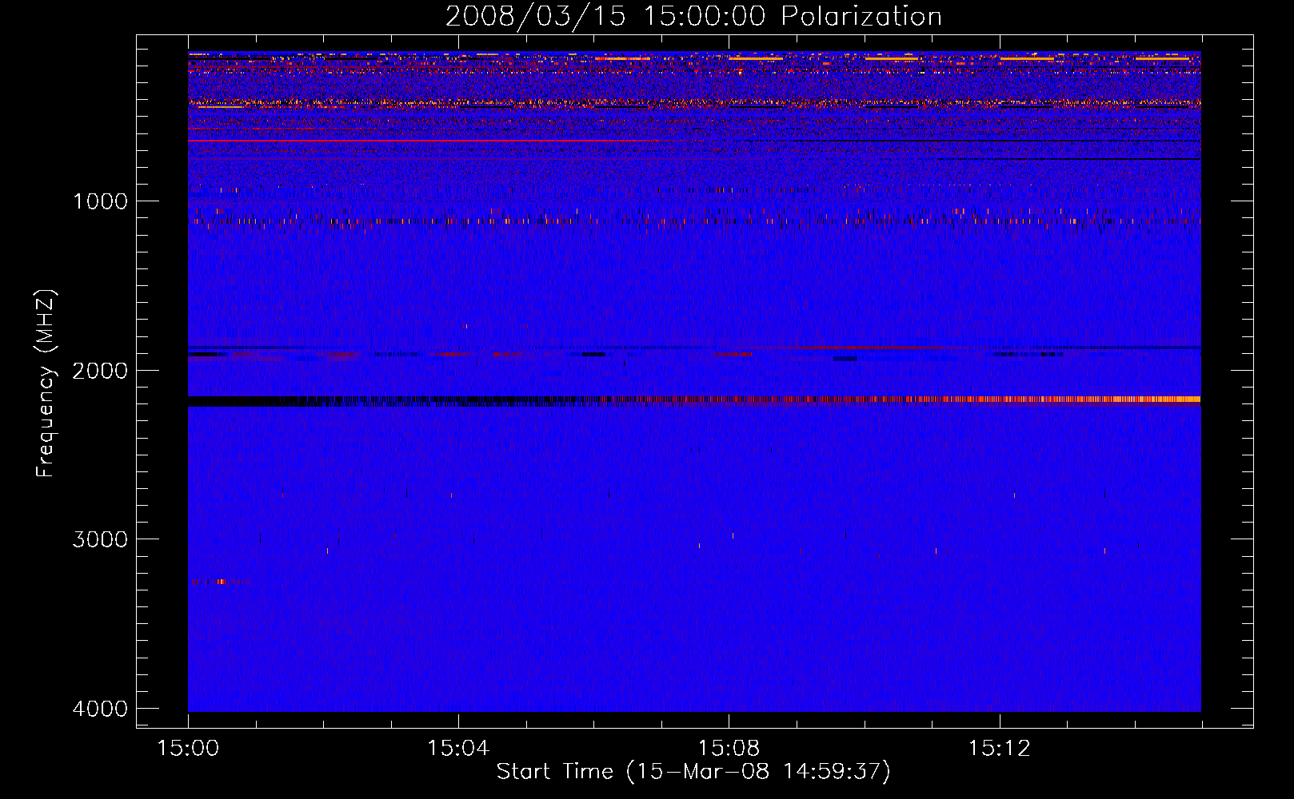The height and width of the screenshot is (799, 1294).
Task: Click the plot title '2008/03/15 15:00:00 Polarization'
Action: tap(693, 16)
